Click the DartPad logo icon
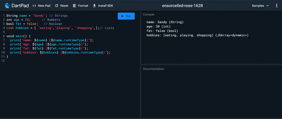This screenshot has width=282, height=119. [7, 5]
